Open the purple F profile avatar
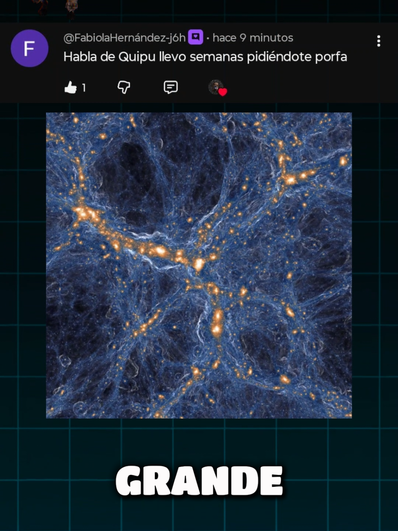The image size is (398, 531). [x=29, y=48]
